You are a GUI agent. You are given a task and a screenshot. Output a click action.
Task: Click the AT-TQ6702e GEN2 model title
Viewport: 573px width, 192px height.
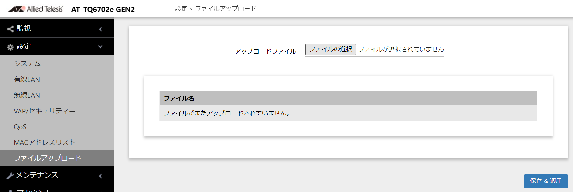click(103, 9)
